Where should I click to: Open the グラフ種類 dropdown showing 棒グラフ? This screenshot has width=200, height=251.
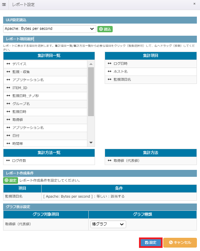[108, 224]
